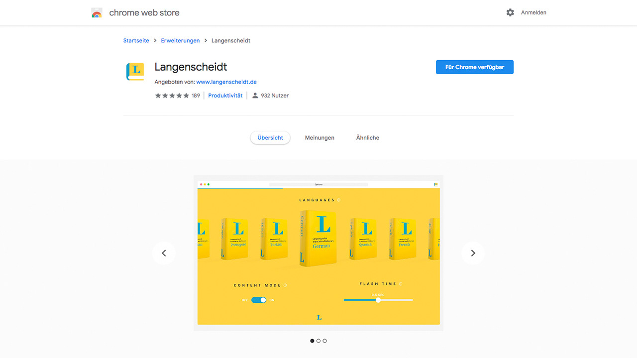
Task: Show next screenshot with right arrow
Action: [x=473, y=253]
